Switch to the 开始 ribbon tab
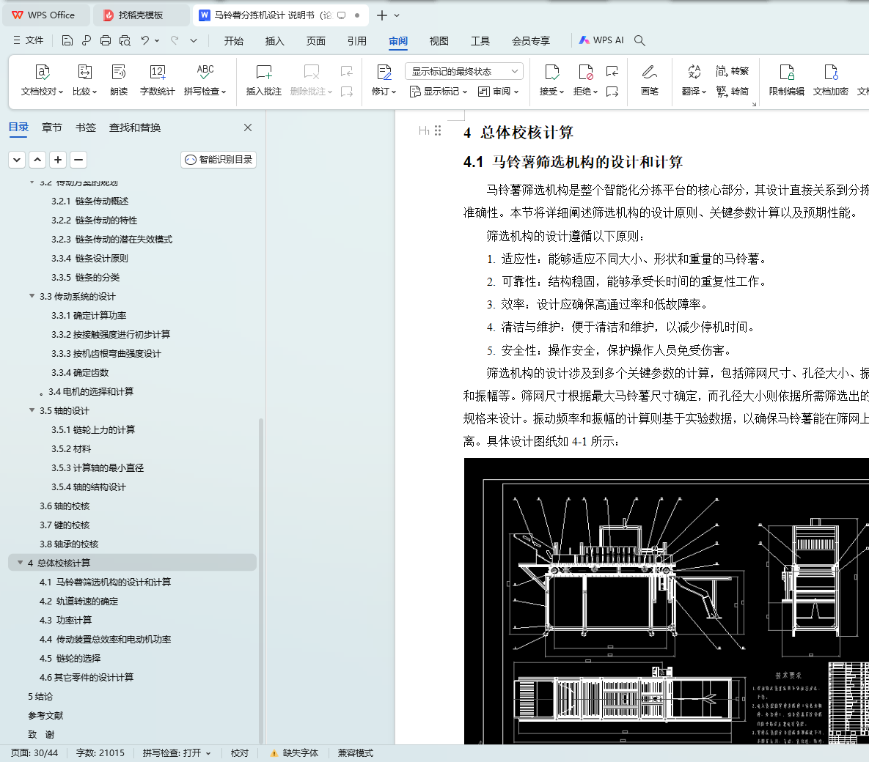 point(233,41)
